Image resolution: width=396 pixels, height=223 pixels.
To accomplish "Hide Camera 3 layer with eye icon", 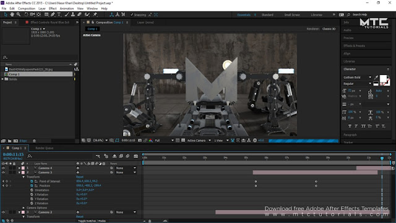I will (3, 172).
